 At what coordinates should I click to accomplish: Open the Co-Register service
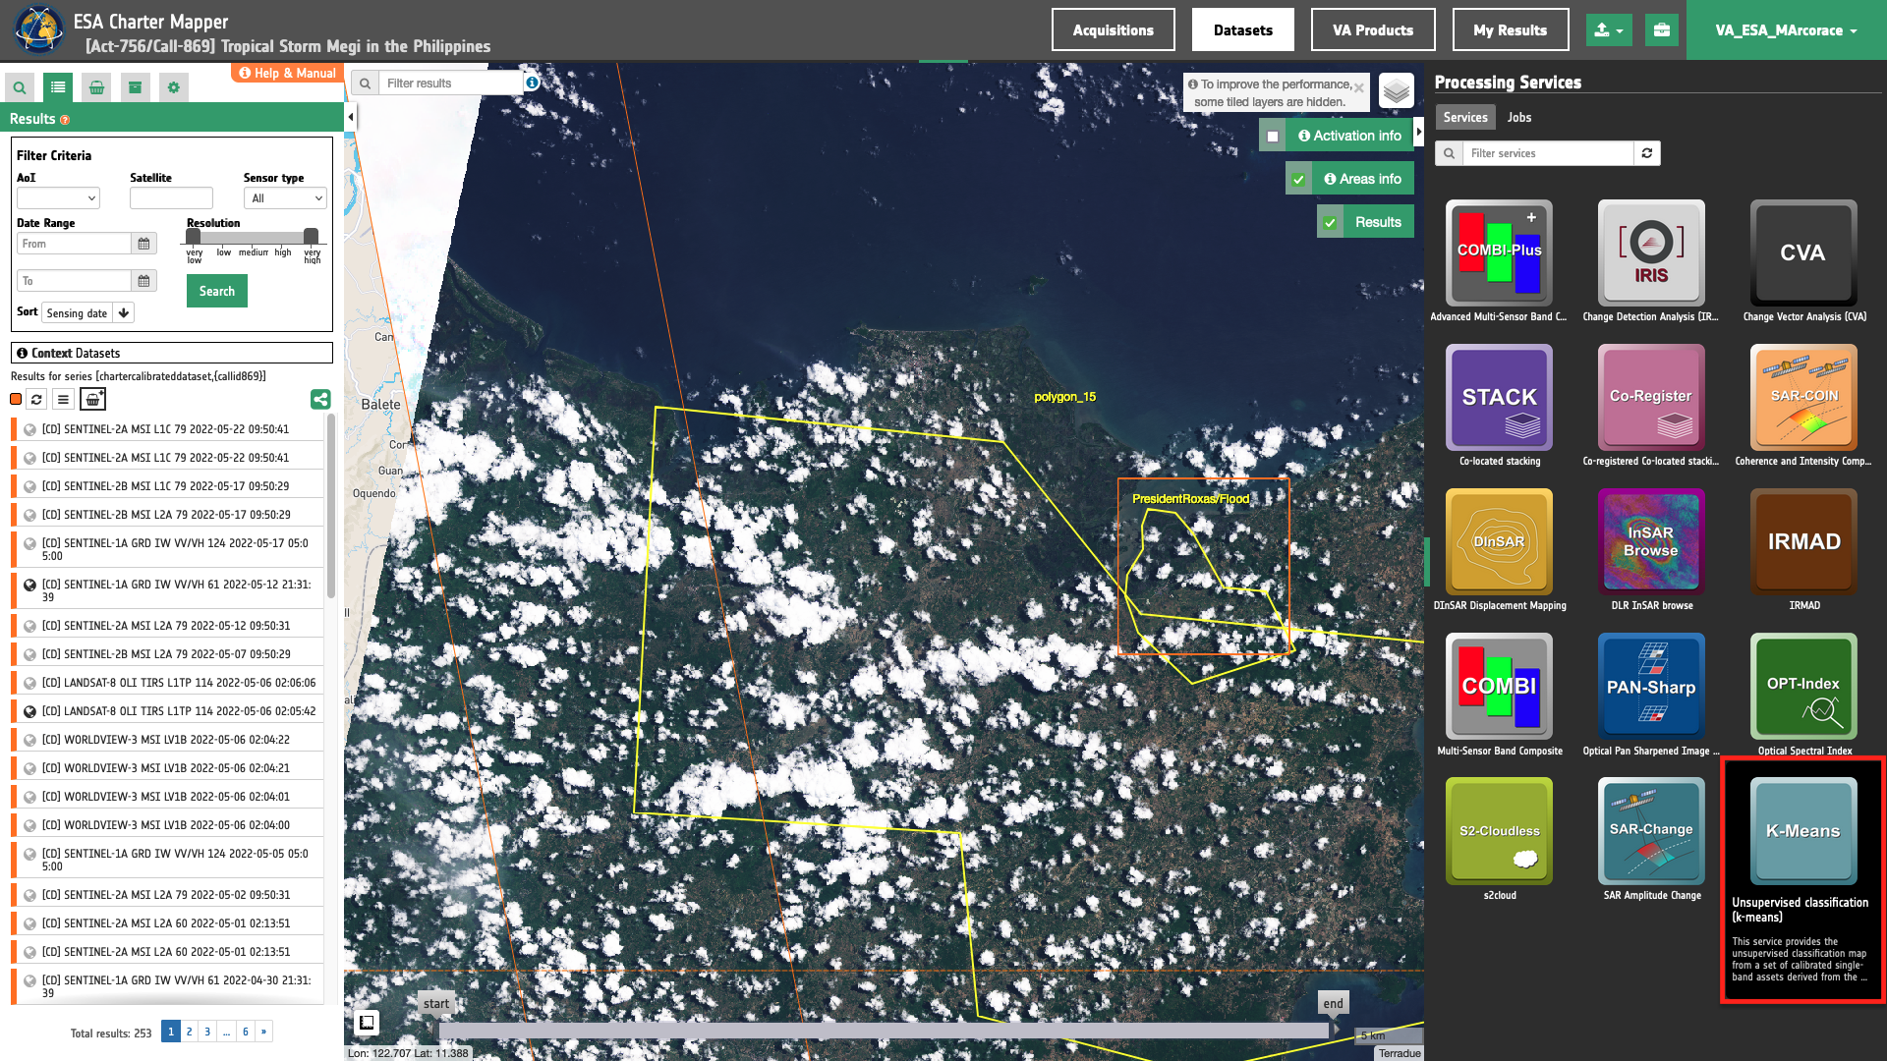click(x=1651, y=397)
